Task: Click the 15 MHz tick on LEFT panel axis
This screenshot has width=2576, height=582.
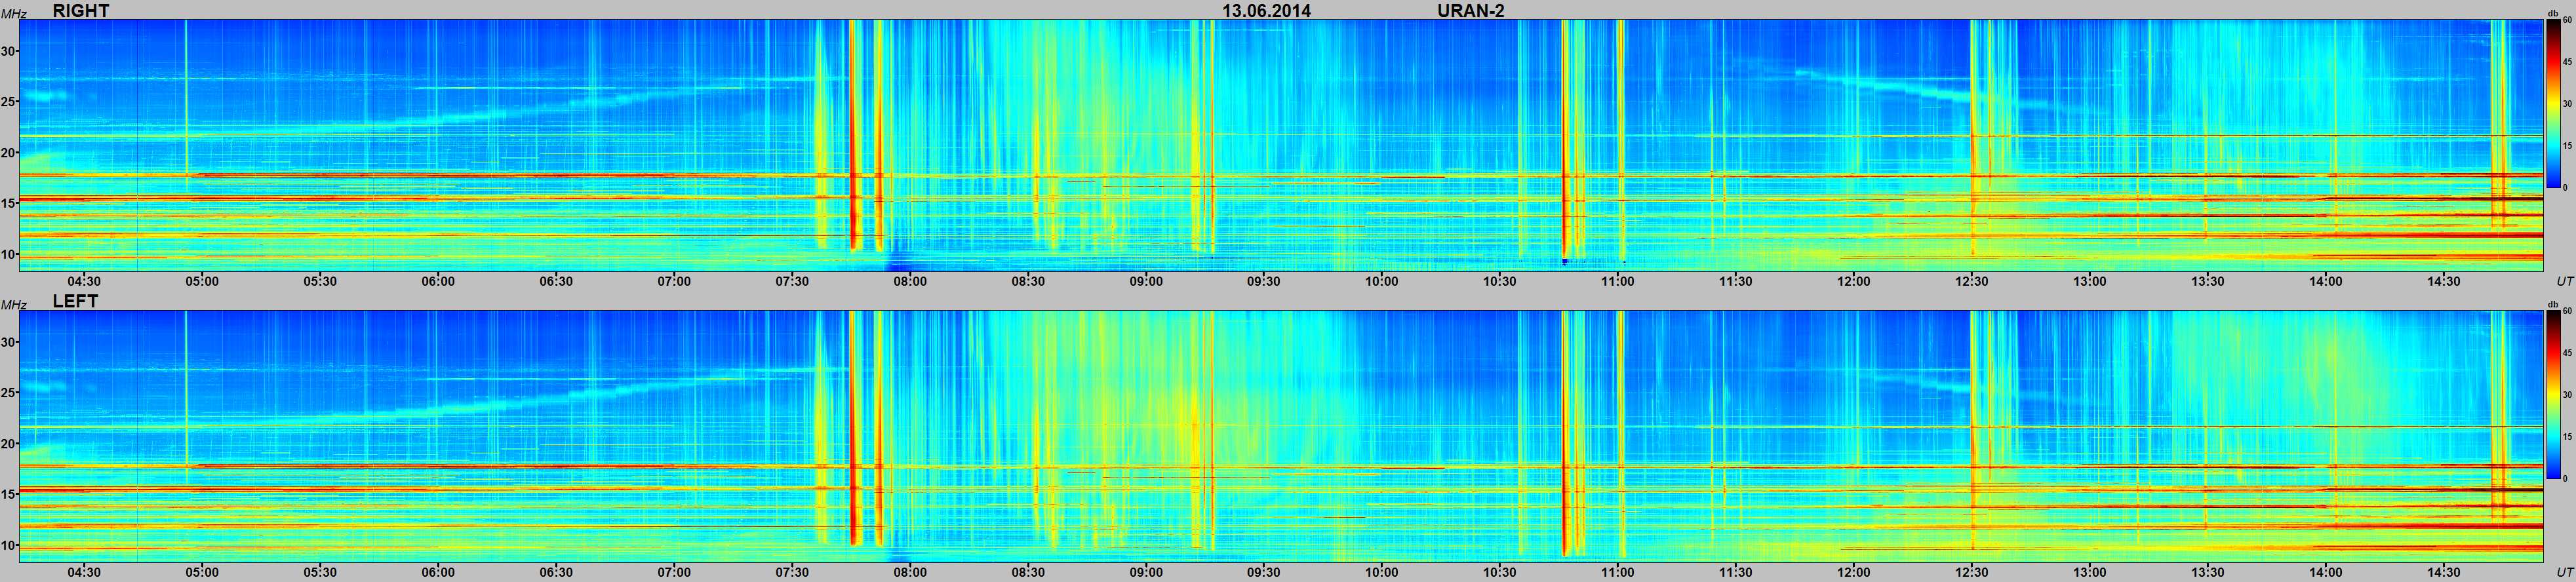Action: [8, 495]
